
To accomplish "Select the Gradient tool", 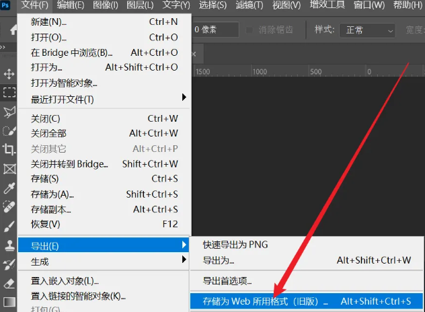I will [9, 302].
